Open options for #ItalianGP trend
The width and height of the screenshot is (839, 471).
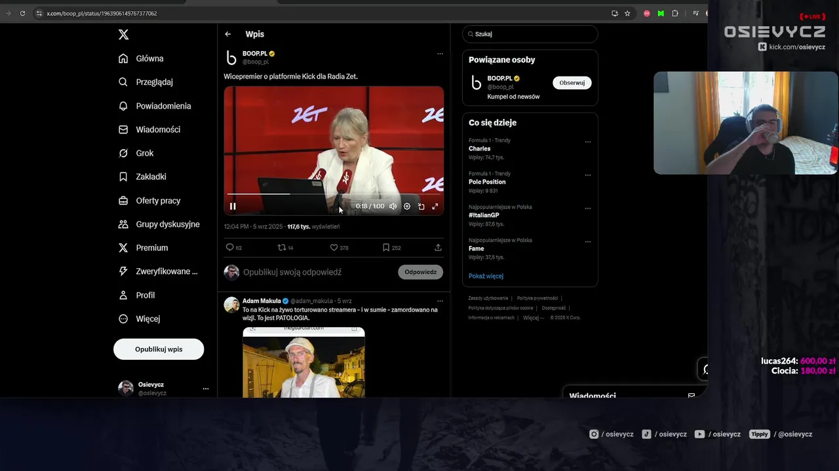point(587,209)
